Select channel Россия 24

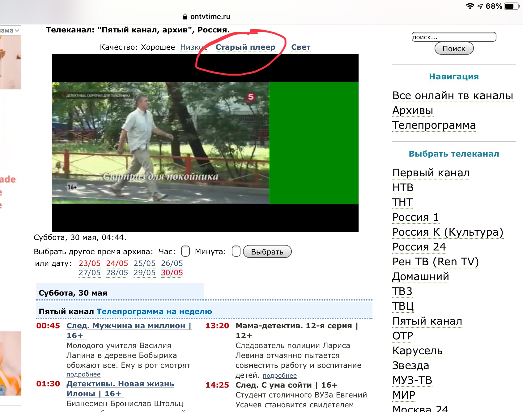coord(419,247)
